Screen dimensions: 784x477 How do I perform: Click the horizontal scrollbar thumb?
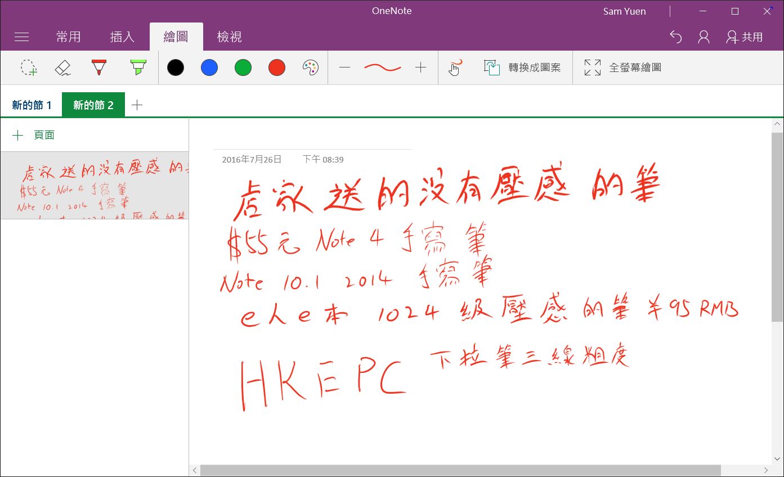click(x=460, y=470)
